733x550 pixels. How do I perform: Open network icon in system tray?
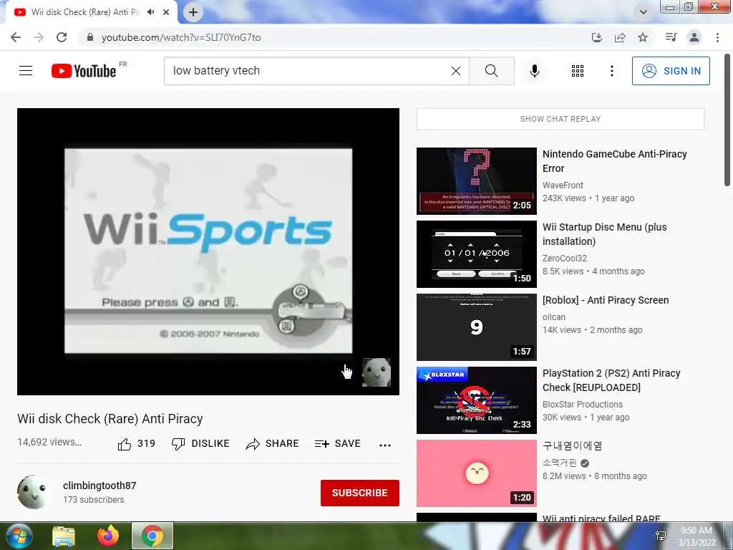(661, 536)
